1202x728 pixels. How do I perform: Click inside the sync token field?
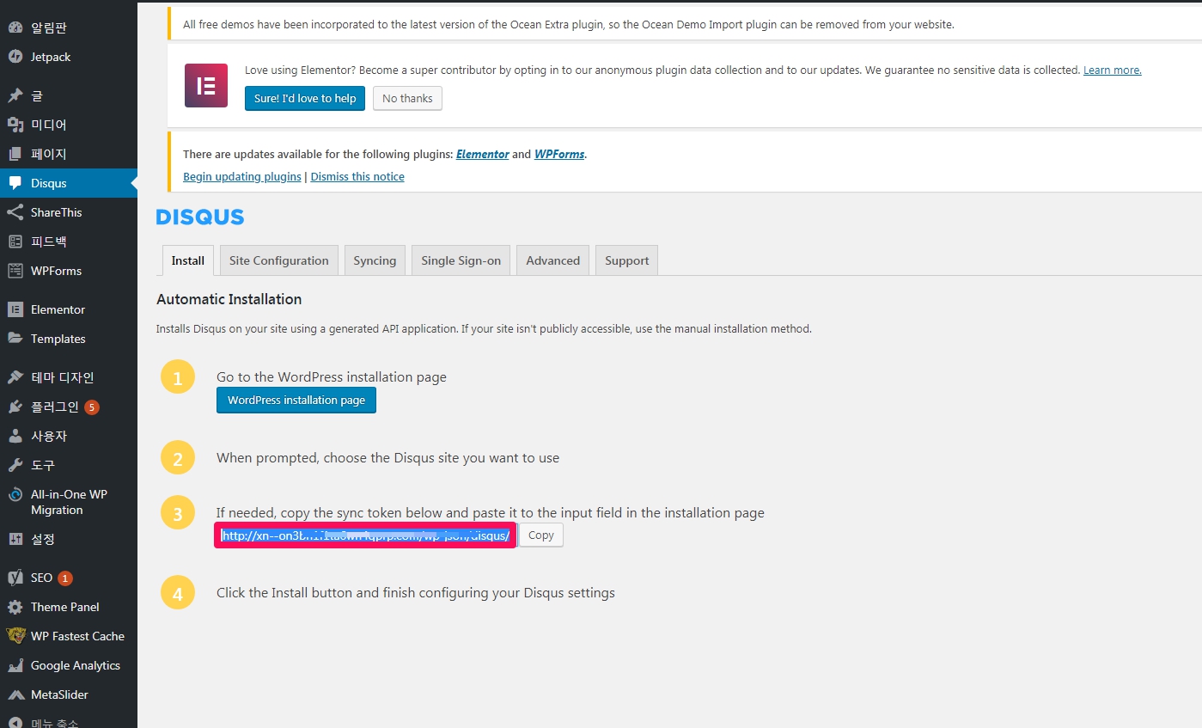point(365,535)
